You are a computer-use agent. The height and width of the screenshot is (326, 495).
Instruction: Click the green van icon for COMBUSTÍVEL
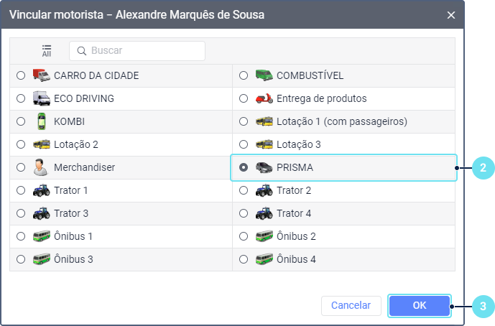click(264, 75)
